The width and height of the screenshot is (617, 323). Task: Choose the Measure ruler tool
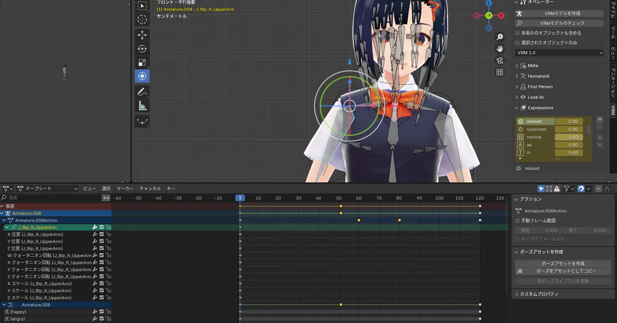[142, 106]
